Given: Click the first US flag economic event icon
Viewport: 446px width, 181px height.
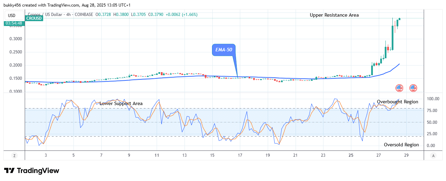Looking at the screenshot, I should point(399,88).
